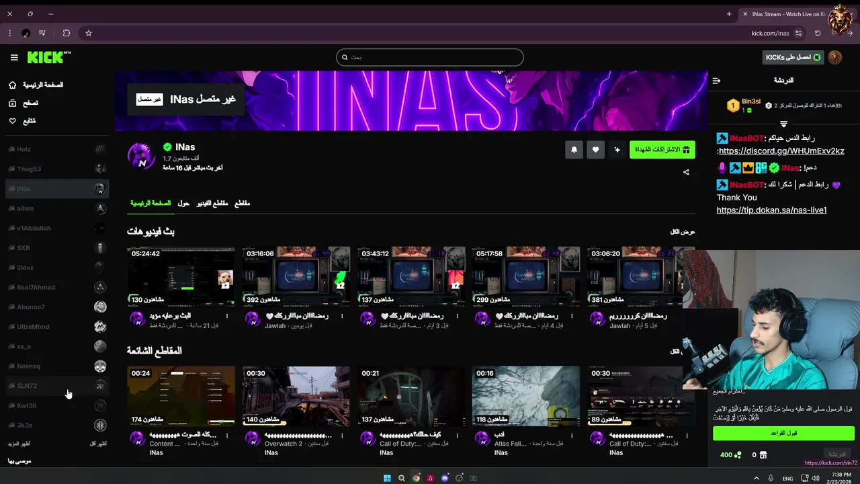Open Chrome from the taskbar
860x484 pixels.
click(x=416, y=479)
